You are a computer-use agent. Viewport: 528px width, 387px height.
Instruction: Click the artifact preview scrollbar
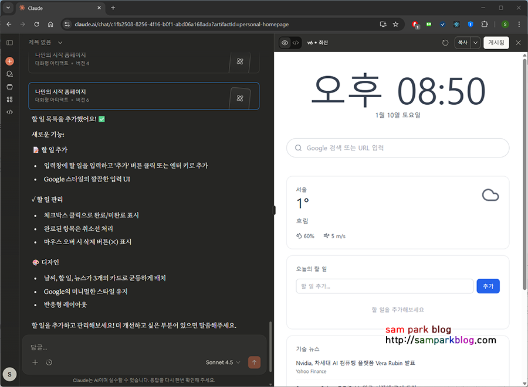click(x=524, y=174)
